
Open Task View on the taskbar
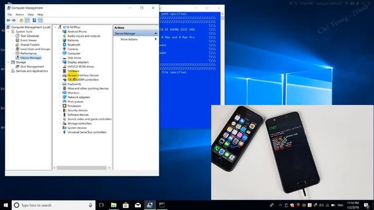point(102,205)
